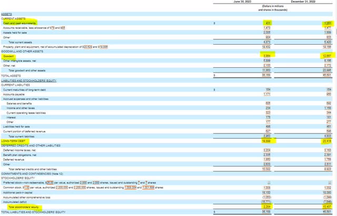
Task: Click the highlighted LONG-TERM DEBT label
Action: click(13, 141)
